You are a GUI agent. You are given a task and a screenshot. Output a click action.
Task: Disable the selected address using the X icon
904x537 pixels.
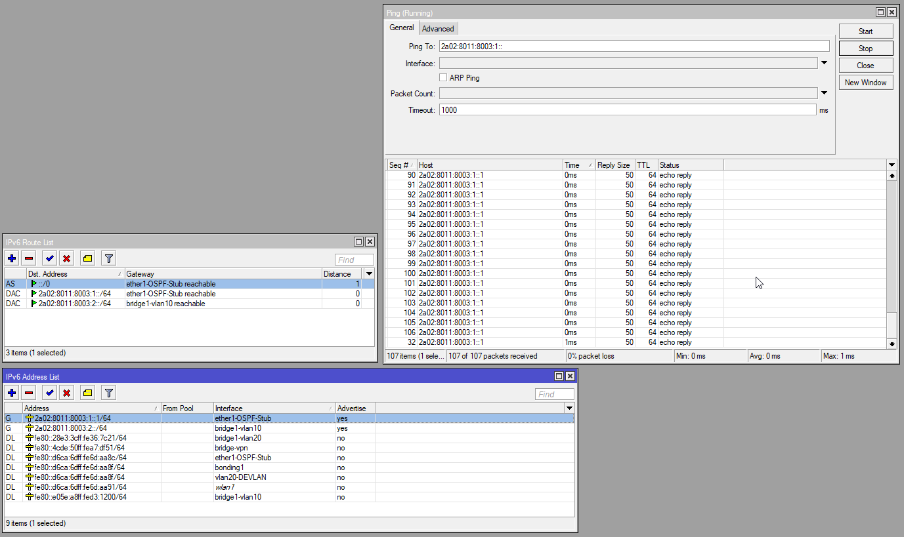pyautogui.click(x=66, y=392)
